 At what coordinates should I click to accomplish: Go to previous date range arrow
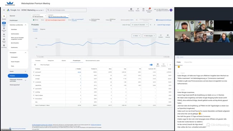151,25
